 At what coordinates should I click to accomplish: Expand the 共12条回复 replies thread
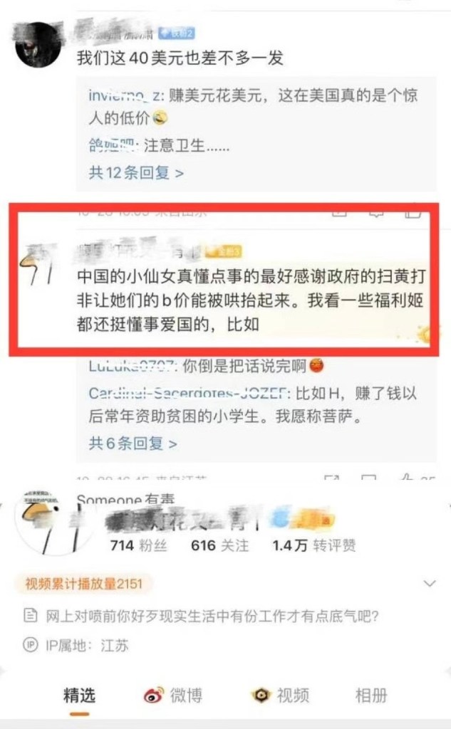(x=136, y=173)
